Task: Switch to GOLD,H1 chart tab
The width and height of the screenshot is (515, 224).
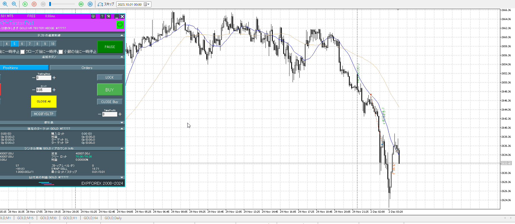Action: 70,218
